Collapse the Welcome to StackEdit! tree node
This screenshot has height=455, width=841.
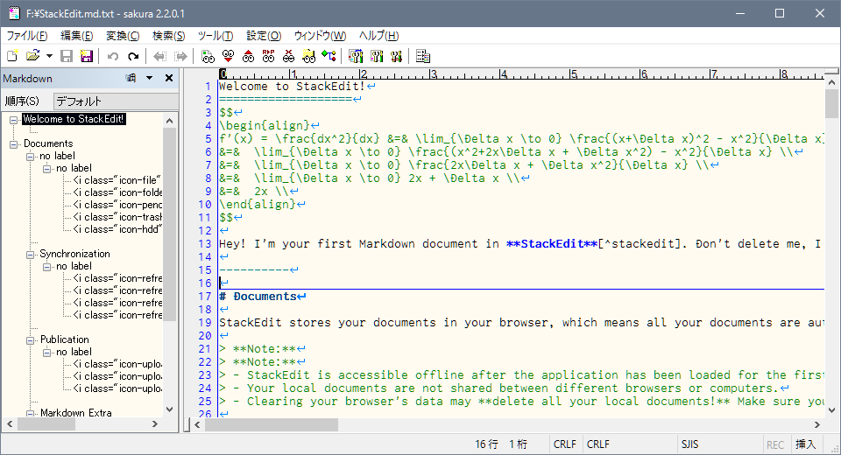14,120
